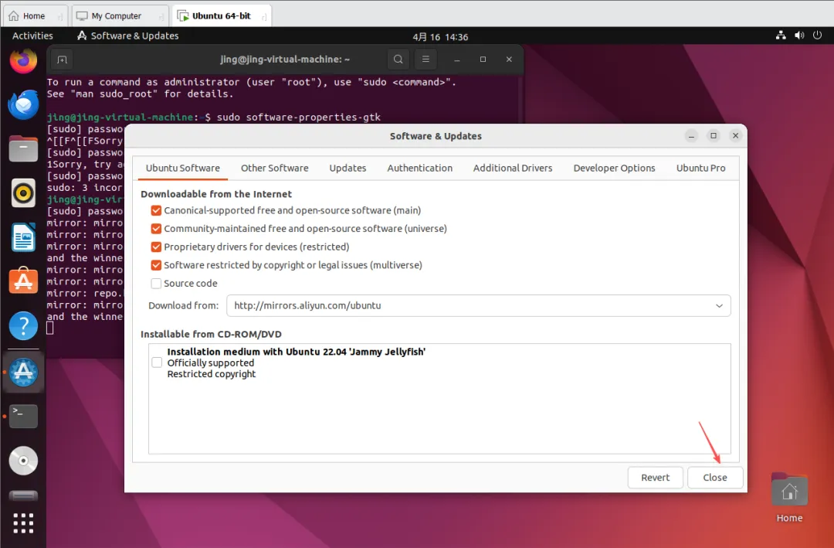Enable the Source code checkbox
Viewport: 834px width, 548px height.
click(156, 284)
